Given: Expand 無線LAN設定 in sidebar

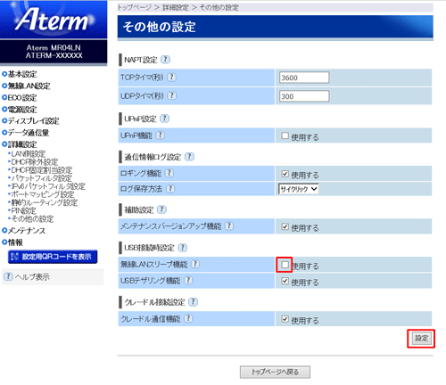Looking at the screenshot, I should 26,86.
